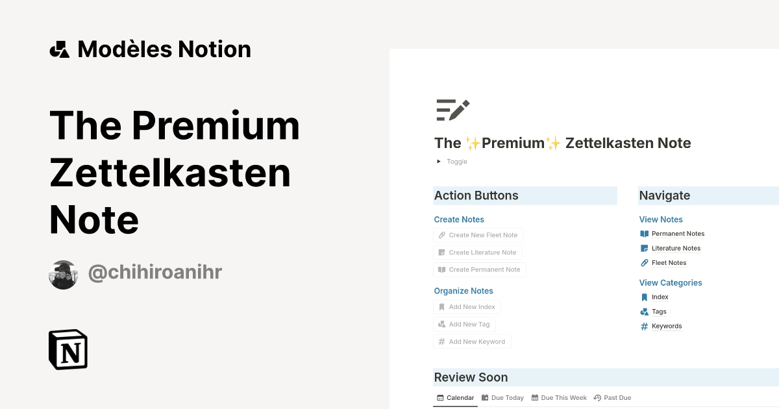Click the pencil page icon above the title
Screen dimensions: 779x409
coord(452,110)
